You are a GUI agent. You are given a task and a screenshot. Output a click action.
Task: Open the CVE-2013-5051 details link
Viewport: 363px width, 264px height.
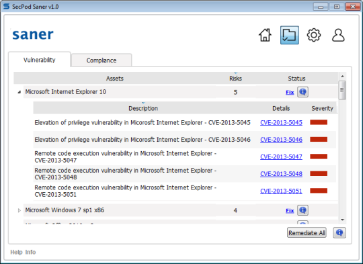281,191
